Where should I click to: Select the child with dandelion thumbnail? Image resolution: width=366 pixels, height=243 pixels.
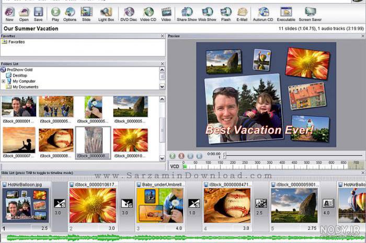click(94, 107)
